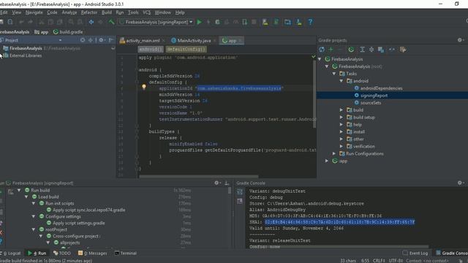This screenshot has height=263, width=468.
Task: Click the build.gradle breadcrumb in the navigation bar
Action: pyautogui.click(x=68, y=32)
